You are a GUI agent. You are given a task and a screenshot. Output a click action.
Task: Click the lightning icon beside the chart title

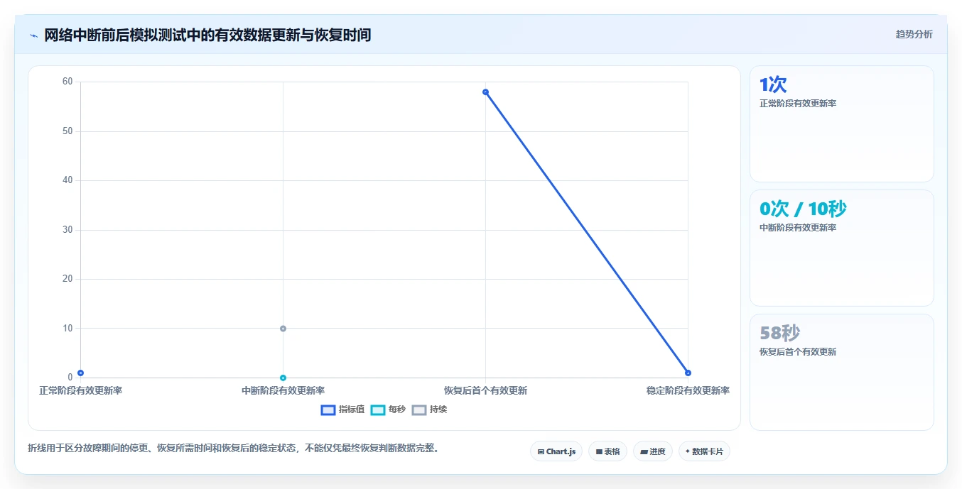click(x=33, y=35)
